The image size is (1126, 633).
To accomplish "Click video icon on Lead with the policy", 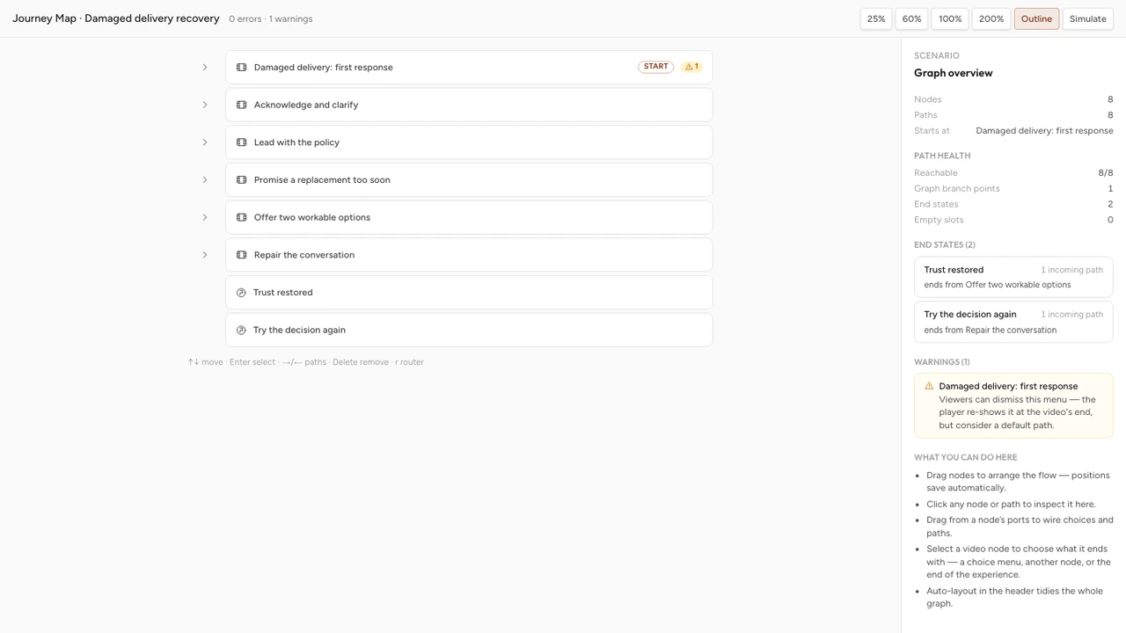I will point(241,142).
